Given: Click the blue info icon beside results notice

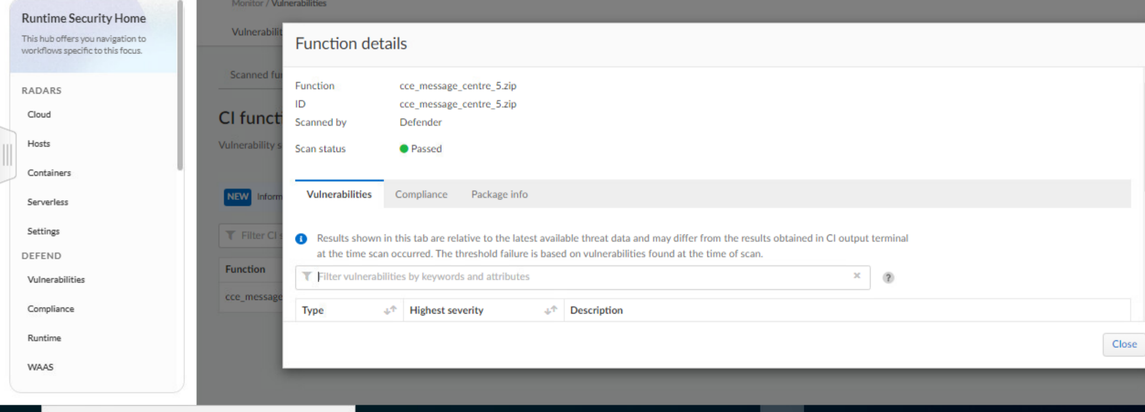Looking at the screenshot, I should pyautogui.click(x=301, y=239).
